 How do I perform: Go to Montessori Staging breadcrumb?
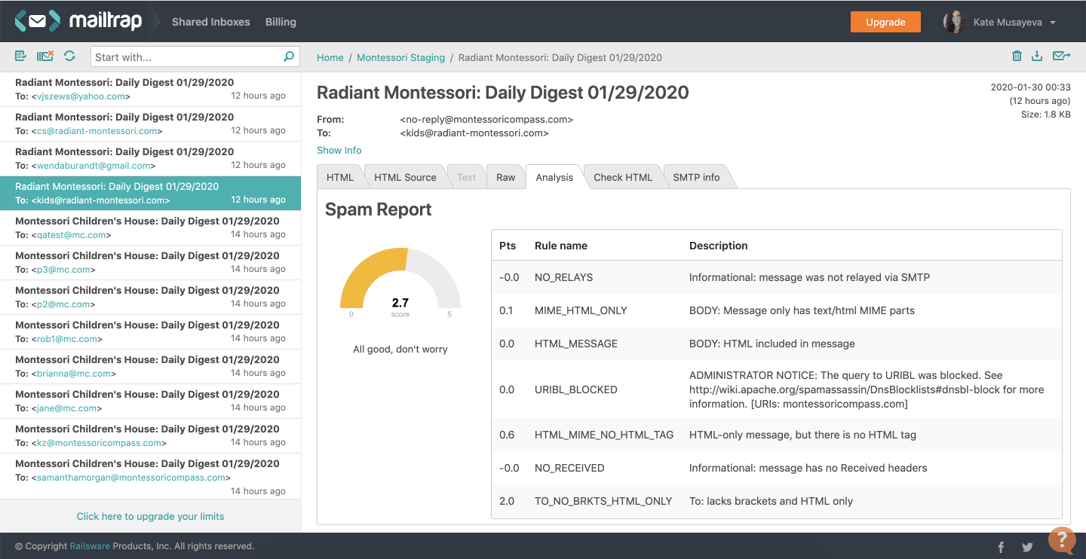pos(400,57)
